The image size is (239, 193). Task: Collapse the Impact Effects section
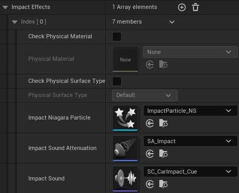5,7
